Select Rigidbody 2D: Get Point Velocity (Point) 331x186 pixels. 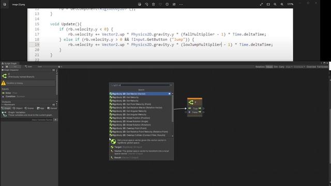[x=140, y=104]
